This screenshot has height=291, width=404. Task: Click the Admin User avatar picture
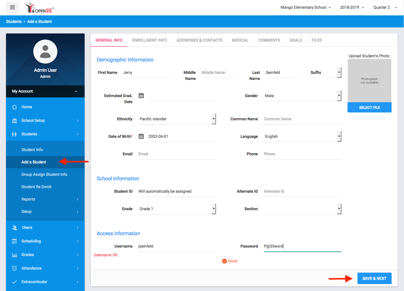click(45, 52)
